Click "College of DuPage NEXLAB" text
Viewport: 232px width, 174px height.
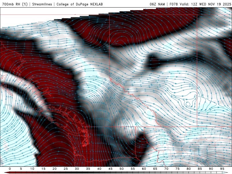click(x=79, y=4)
